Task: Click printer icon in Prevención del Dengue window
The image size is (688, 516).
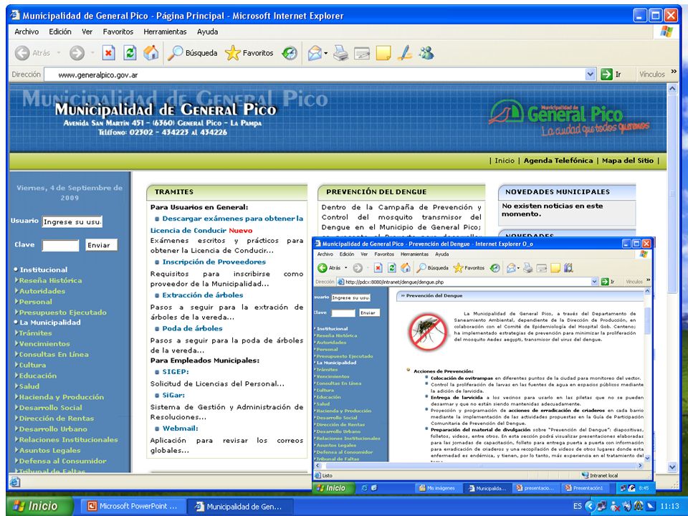Action: point(528,267)
